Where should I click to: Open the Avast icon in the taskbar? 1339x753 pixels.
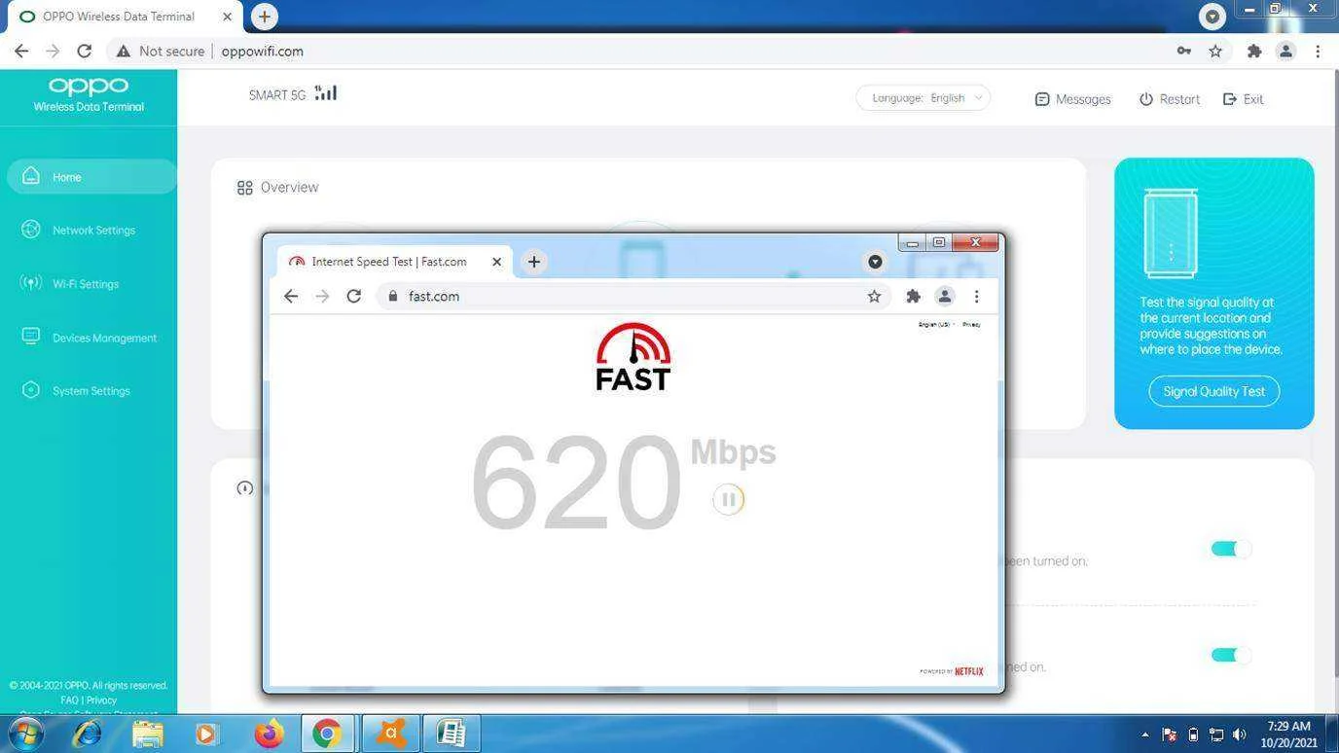390,733
